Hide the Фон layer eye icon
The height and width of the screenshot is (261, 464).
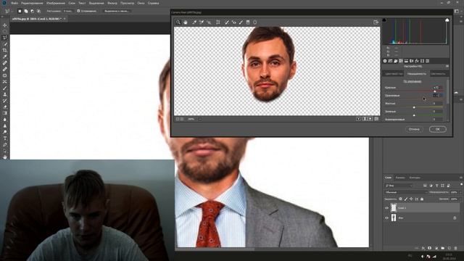(386, 218)
